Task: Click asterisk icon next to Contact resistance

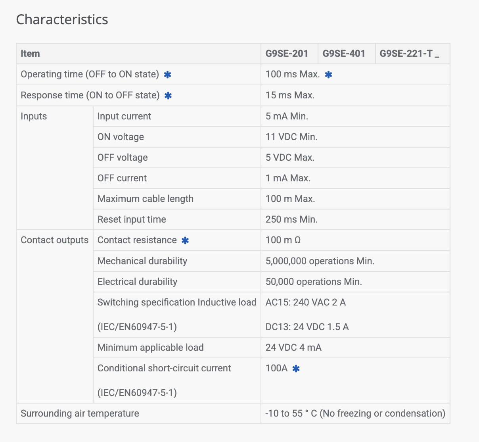Action: (185, 240)
